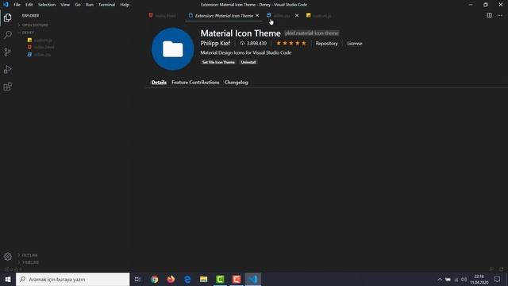Switch to the JavaScript file editor tab
Image resolution: width=508 pixels, height=286 pixels.
[x=319, y=16]
